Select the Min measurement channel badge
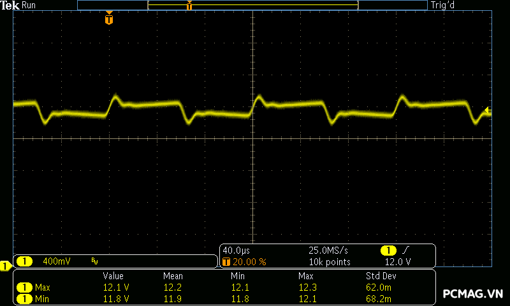The image size is (510, 306). tap(24, 298)
